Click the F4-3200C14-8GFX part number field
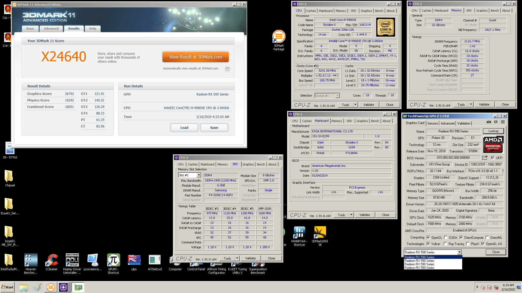 coord(220,195)
